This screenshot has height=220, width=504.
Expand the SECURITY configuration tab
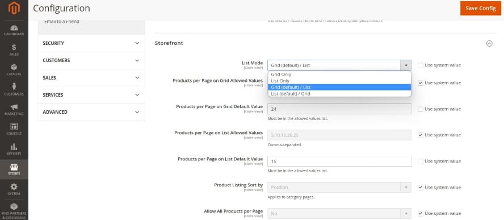[91, 43]
